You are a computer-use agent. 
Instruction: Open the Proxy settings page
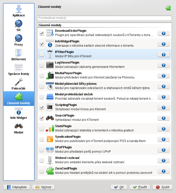(19, 40)
